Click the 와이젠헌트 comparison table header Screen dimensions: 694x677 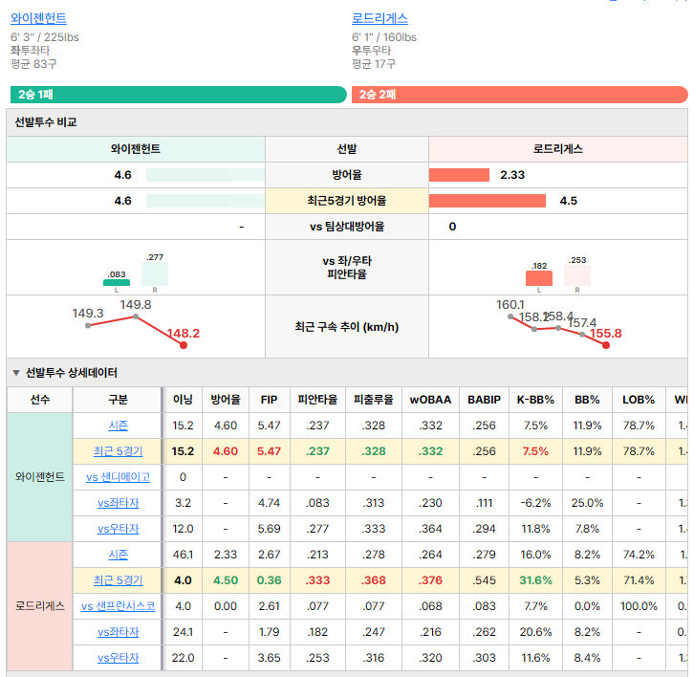[x=136, y=149]
